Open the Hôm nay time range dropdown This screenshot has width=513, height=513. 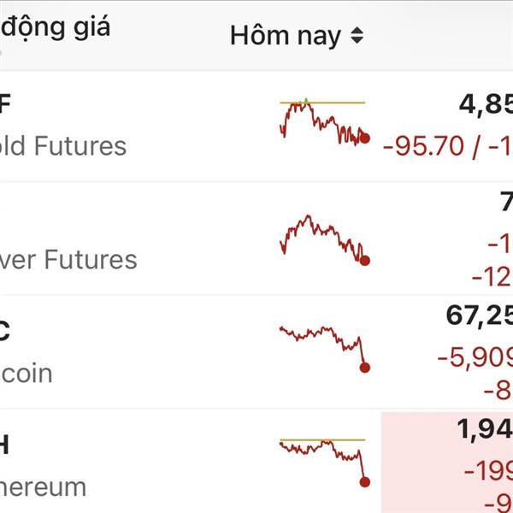286,36
